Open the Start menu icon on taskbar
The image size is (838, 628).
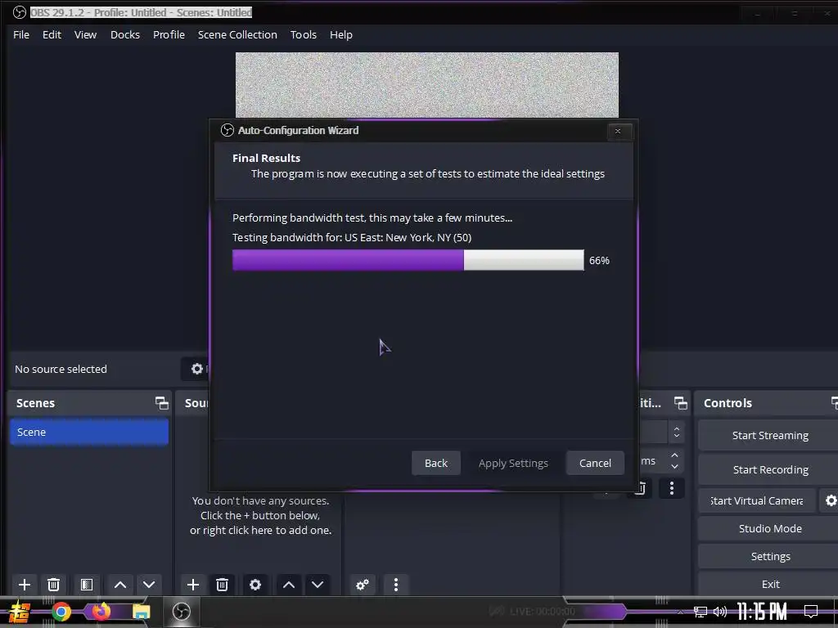[20, 612]
